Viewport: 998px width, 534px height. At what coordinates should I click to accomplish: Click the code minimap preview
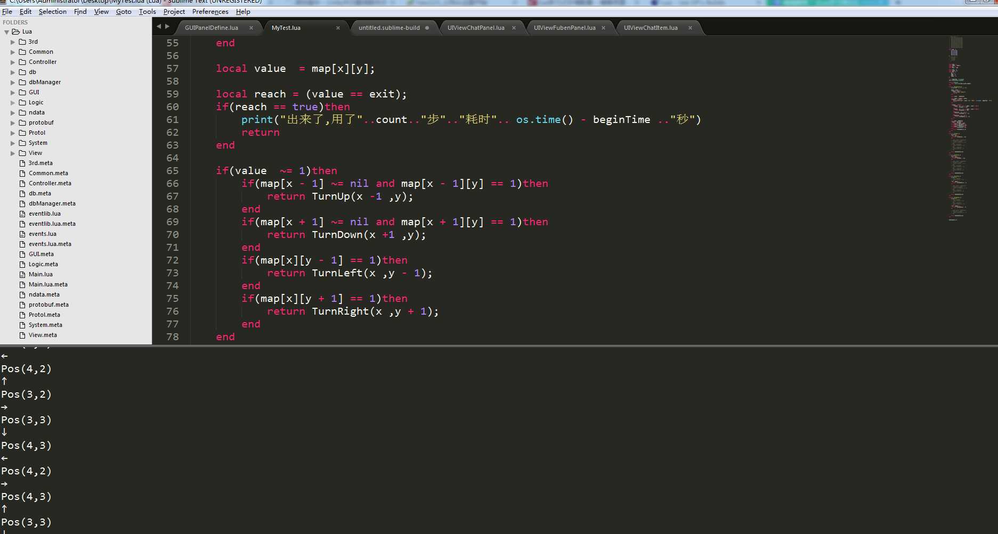pyautogui.click(x=970, y=128)
